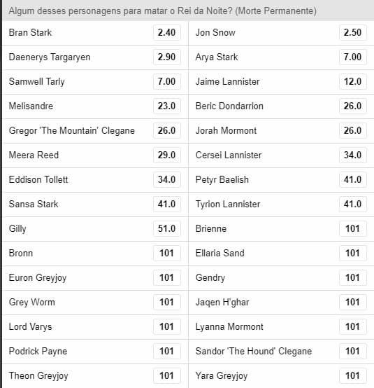Pick Jon Snow odds 2.50

coord(353,32)
